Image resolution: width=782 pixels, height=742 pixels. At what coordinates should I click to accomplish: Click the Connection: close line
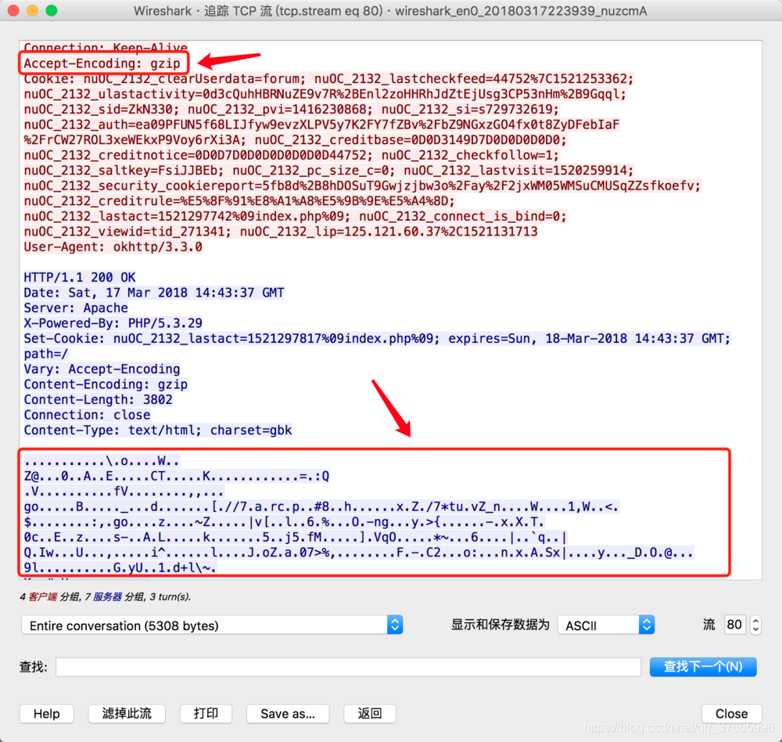coord(87,415)
